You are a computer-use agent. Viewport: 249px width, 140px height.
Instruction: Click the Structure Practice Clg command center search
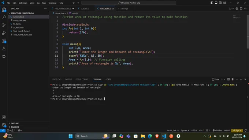tap(129, 3)
